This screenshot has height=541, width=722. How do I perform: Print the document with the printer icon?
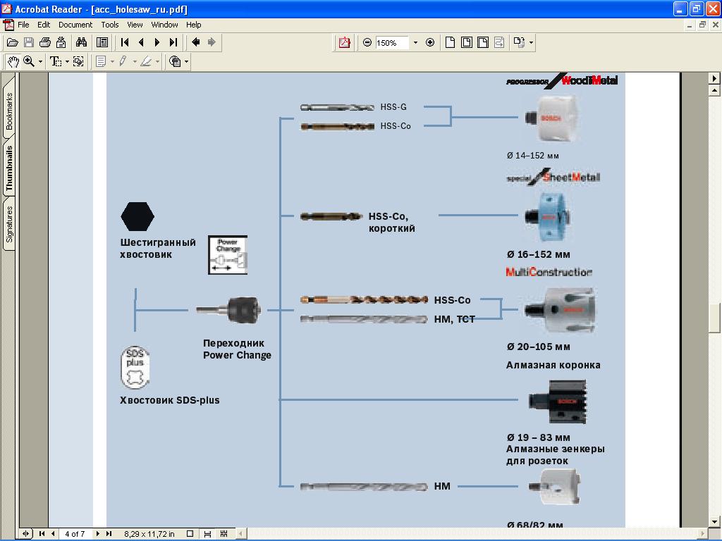pyautogui.click(x=44, y=43)
